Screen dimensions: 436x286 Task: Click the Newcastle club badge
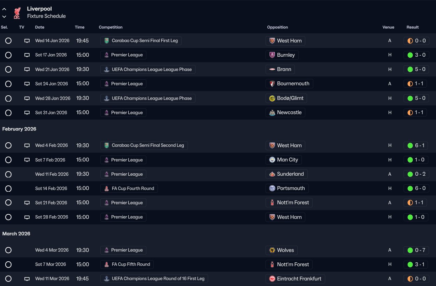[x=272, y=113]
